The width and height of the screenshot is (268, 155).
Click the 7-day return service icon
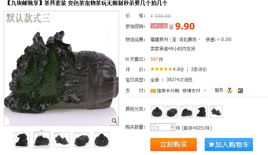(230, 90)
